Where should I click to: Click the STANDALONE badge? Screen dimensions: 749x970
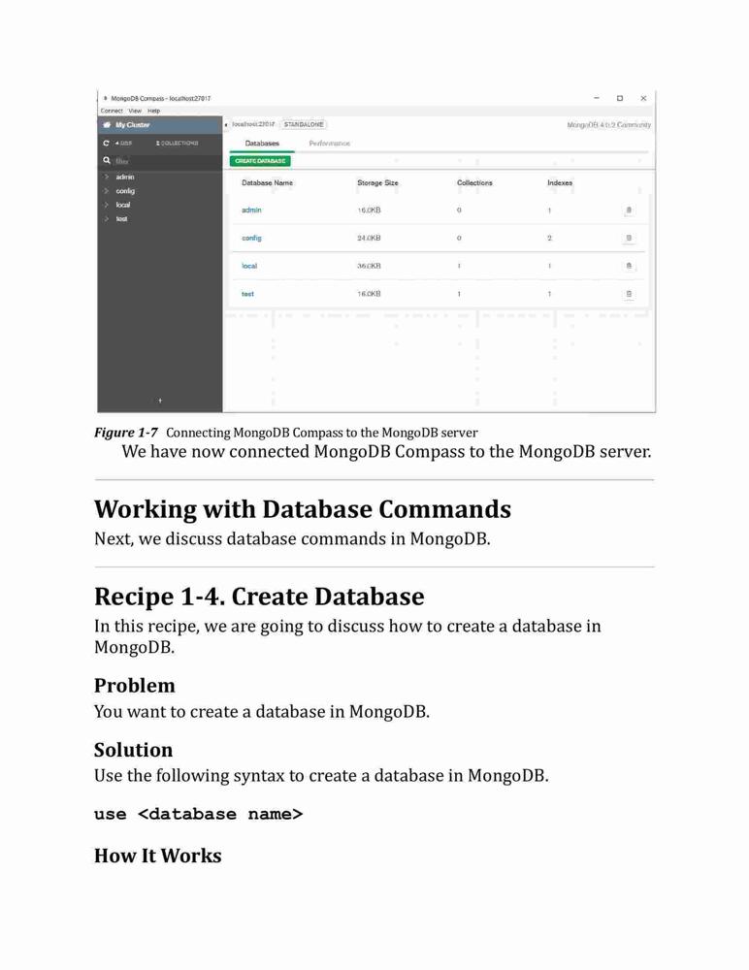coord(304,125)
